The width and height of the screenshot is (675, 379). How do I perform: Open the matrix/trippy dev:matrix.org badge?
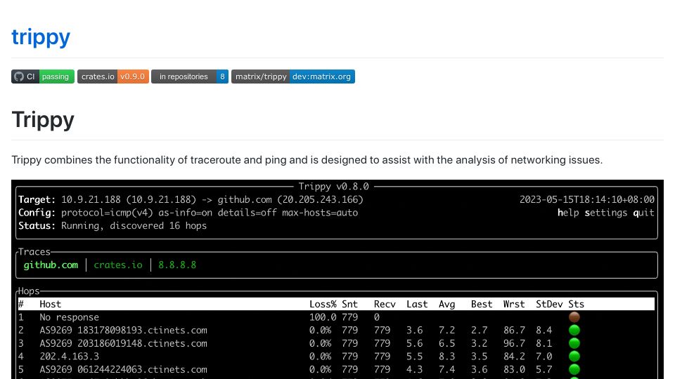point(293,77)
